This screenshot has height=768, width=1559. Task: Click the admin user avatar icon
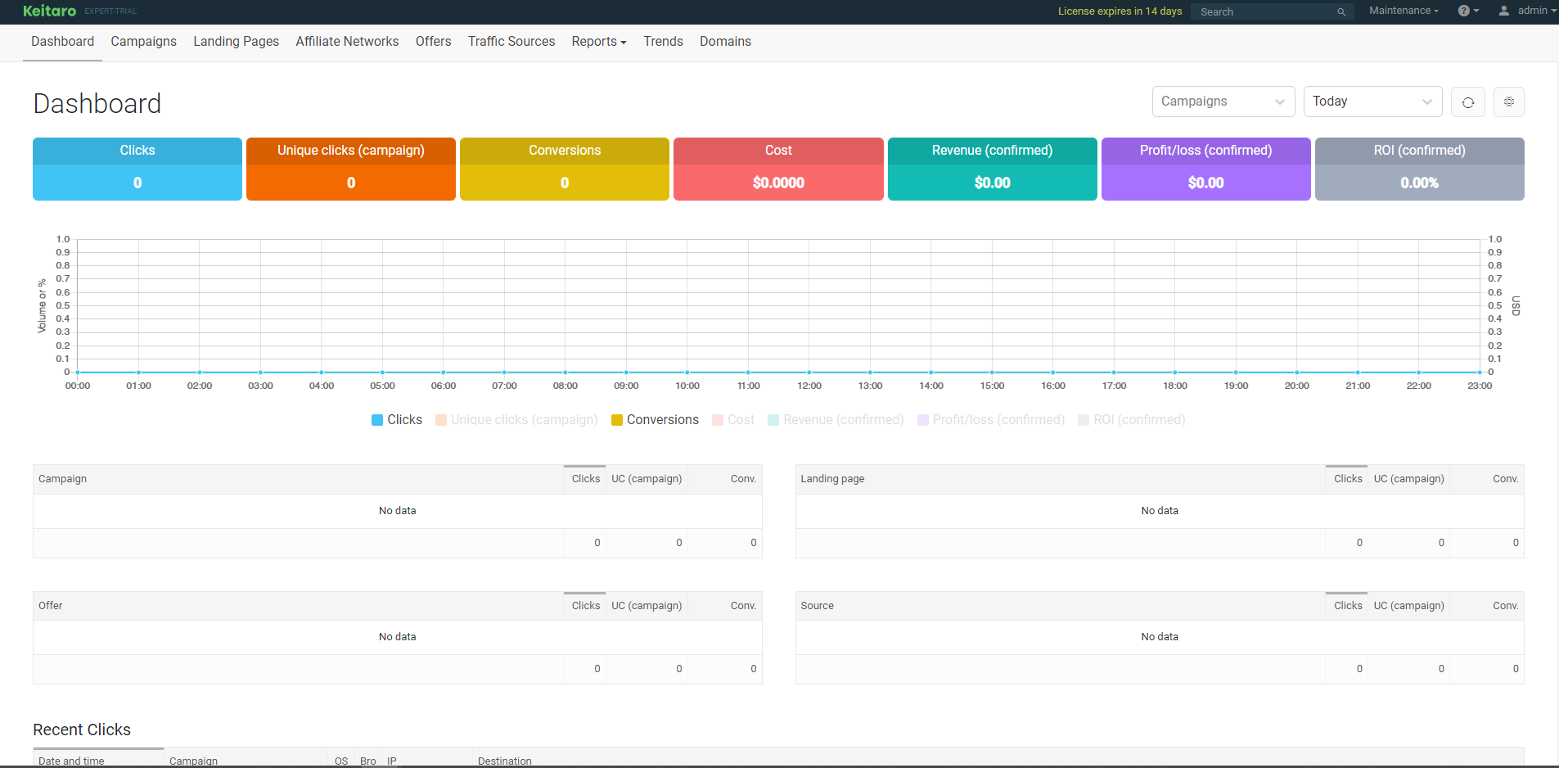pos(1503,11)
